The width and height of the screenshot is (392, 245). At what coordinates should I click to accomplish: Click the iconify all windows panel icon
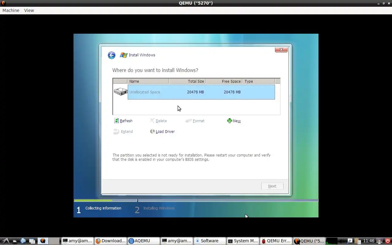(32, 241)
